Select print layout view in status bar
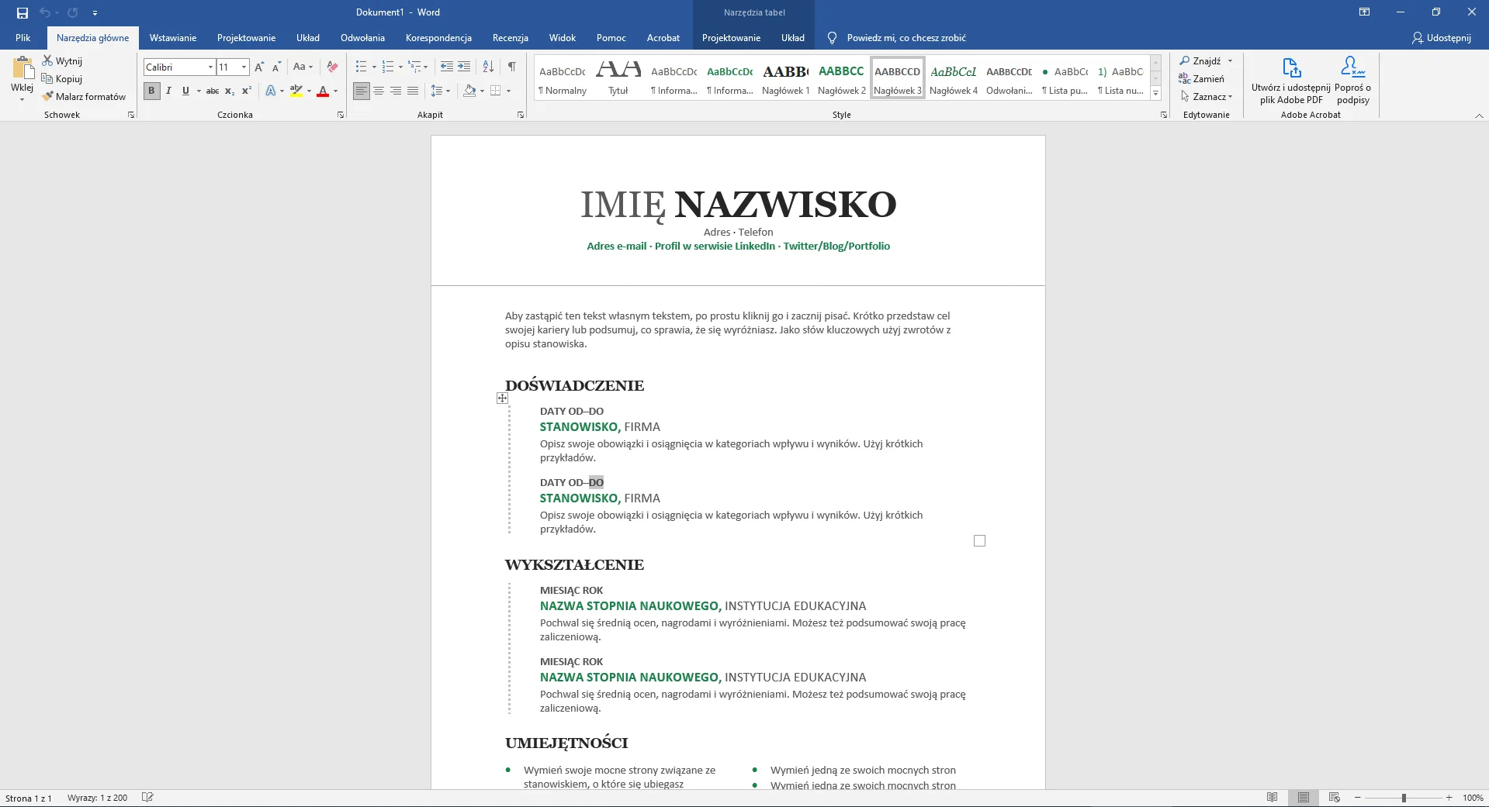This screenshot has width=1489, height=807. (1304, 797)
